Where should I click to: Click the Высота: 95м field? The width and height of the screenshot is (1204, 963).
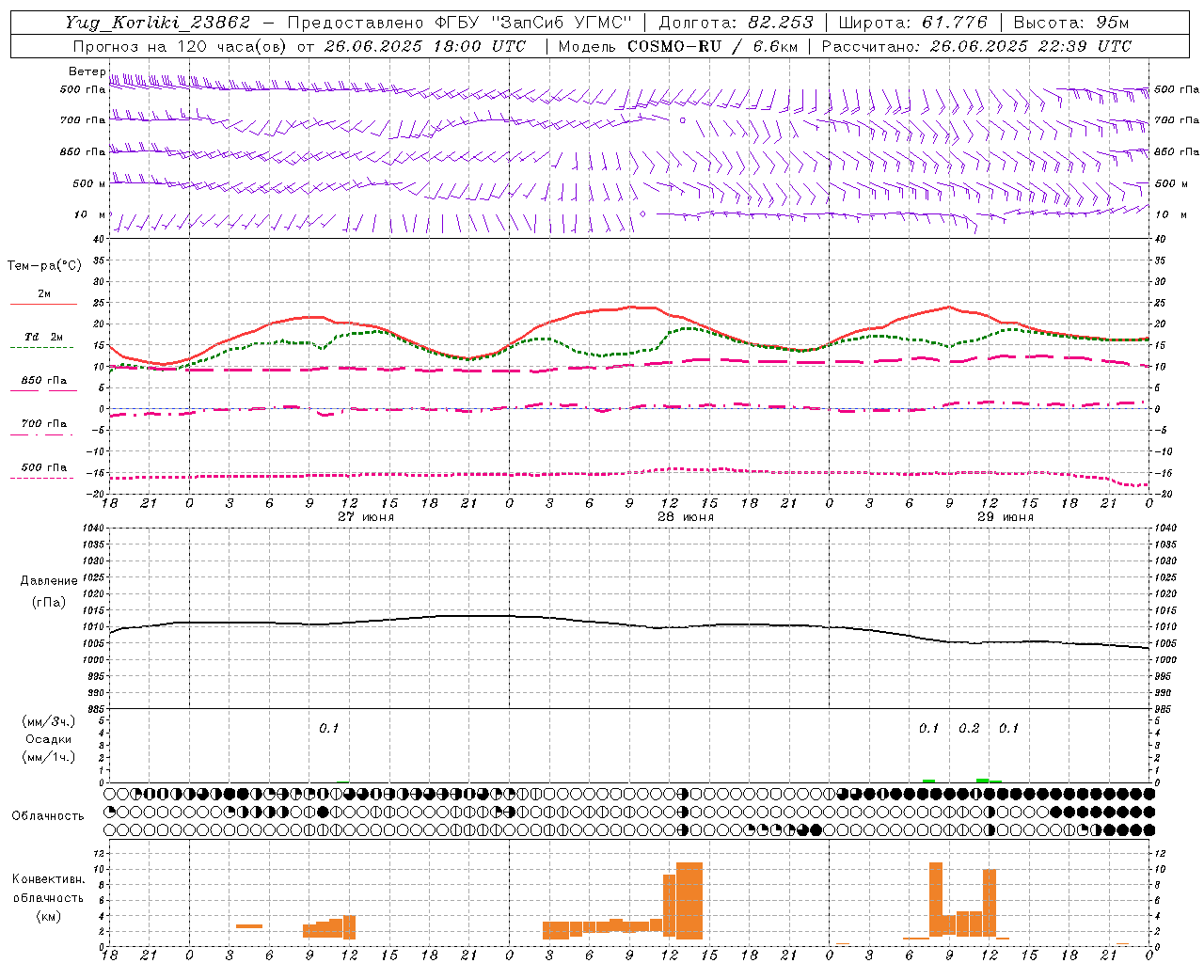click(x=1071, y=23)
